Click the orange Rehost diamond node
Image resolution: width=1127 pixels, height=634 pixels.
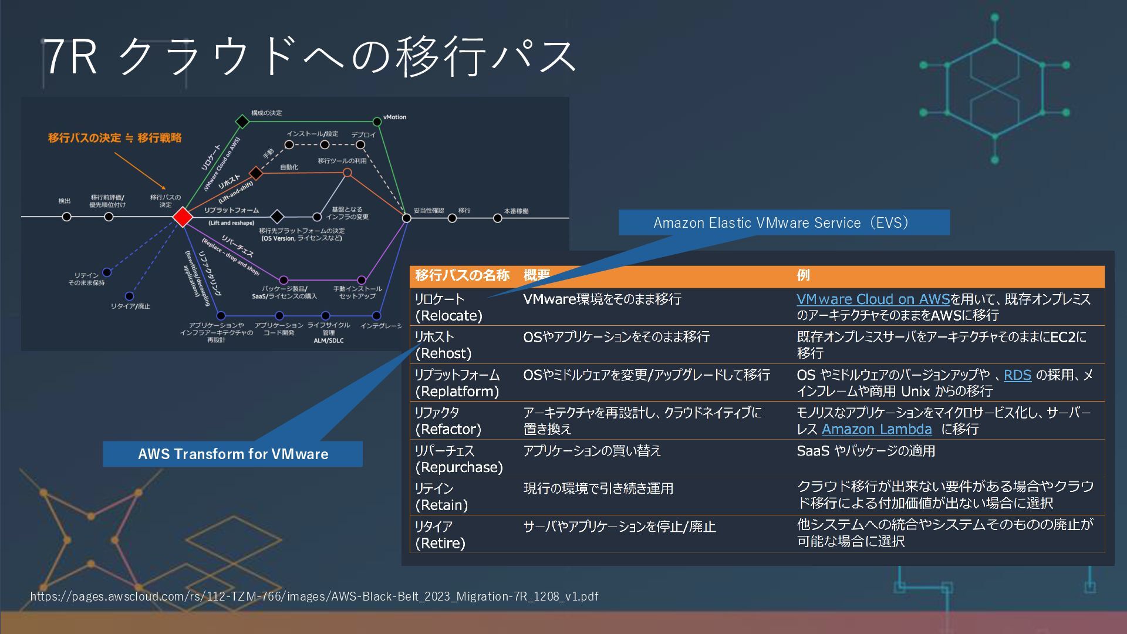coord(256,173)
